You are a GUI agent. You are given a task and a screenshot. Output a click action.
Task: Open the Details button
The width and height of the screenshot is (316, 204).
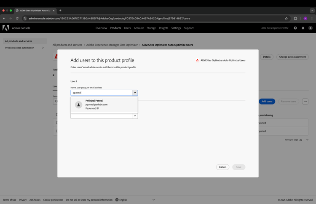click(x=267, y=57)
